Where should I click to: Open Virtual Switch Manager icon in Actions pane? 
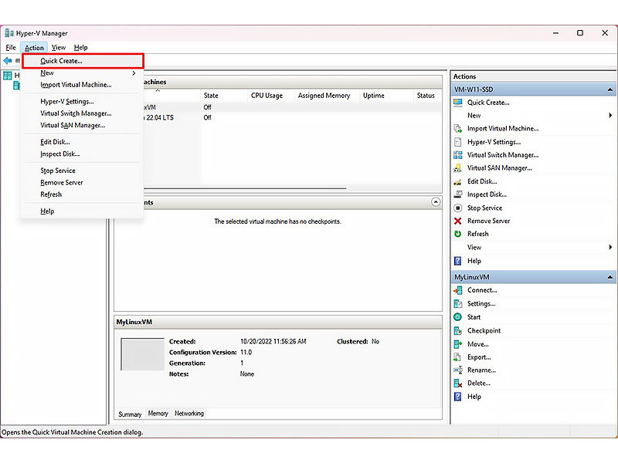[x=457, y=155]
